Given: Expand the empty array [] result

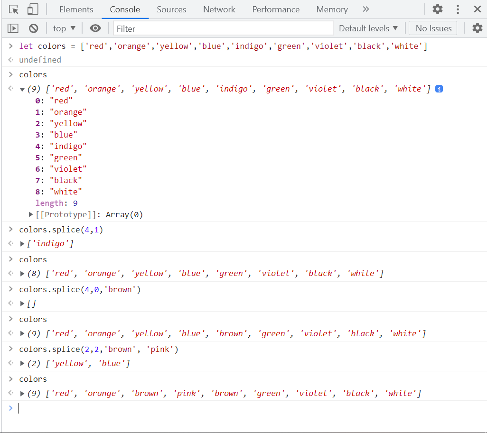Looking at the screenshot, I should click(22, 303).
